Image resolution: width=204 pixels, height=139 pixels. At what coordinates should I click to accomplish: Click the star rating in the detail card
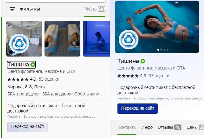[128, 76]
